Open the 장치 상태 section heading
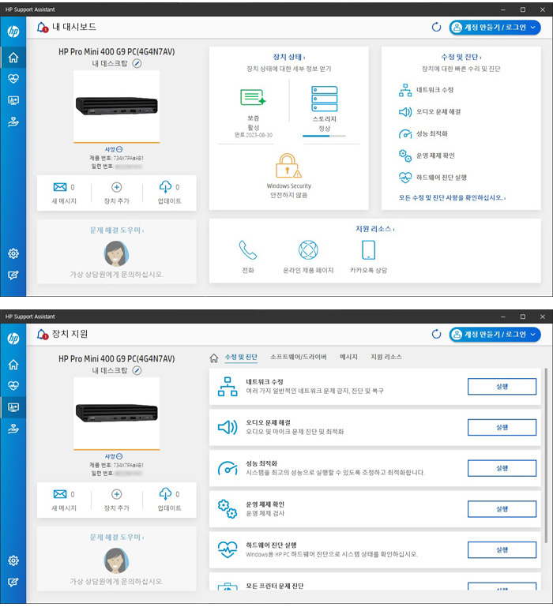Viewport: 553px width, 607px height. [288, 57]
